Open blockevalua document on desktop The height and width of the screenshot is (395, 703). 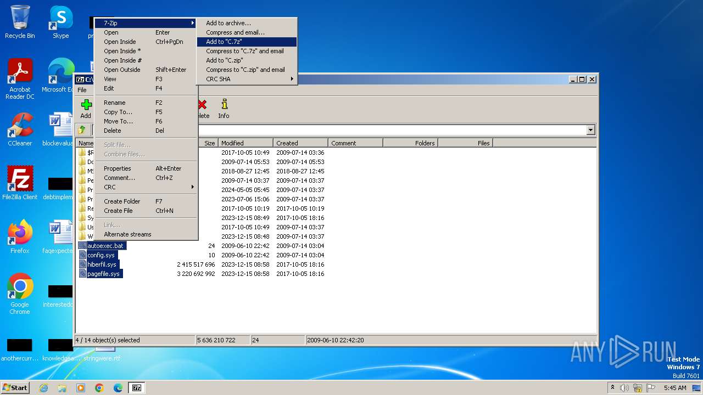(58, 129)
